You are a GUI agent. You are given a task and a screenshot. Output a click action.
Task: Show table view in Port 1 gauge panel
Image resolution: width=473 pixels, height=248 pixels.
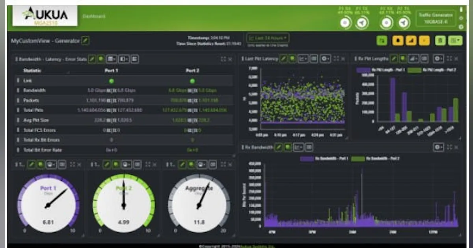62,164
